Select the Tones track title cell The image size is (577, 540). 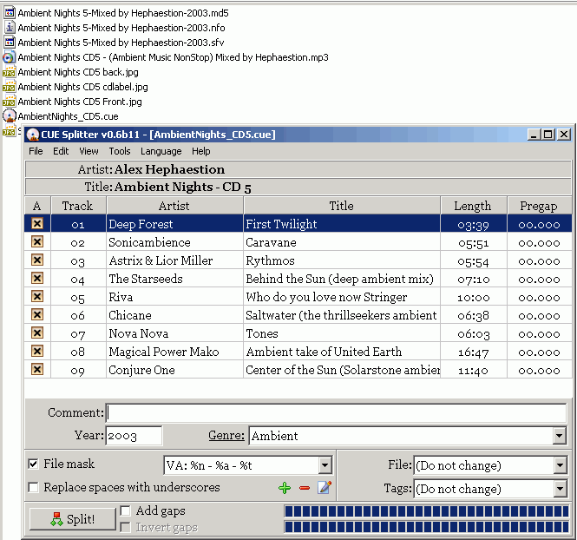pyautogui.click(x=342, y=333)
